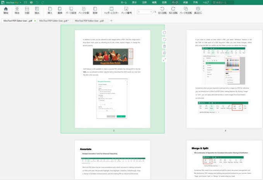263x180 pixels.
Task: Click the Redo arrow in title bar
Action: coord(43,3)
